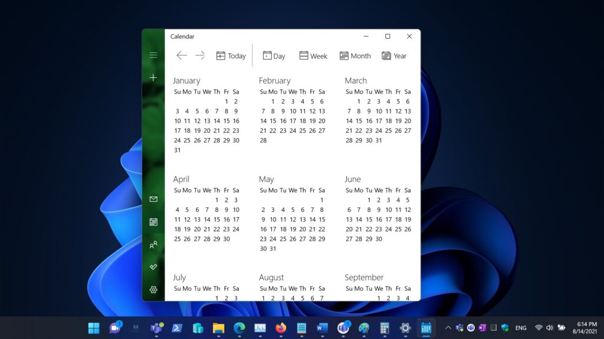Expand the hamburger navigation menu
The width and height of the screenshot is (604, 339).
(153, 55)
